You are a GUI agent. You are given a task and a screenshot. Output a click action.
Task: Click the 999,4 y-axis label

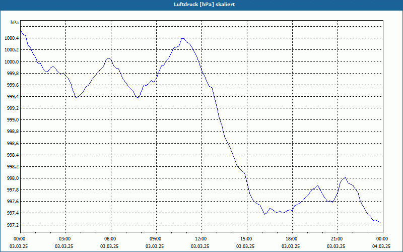click(13, 97)
